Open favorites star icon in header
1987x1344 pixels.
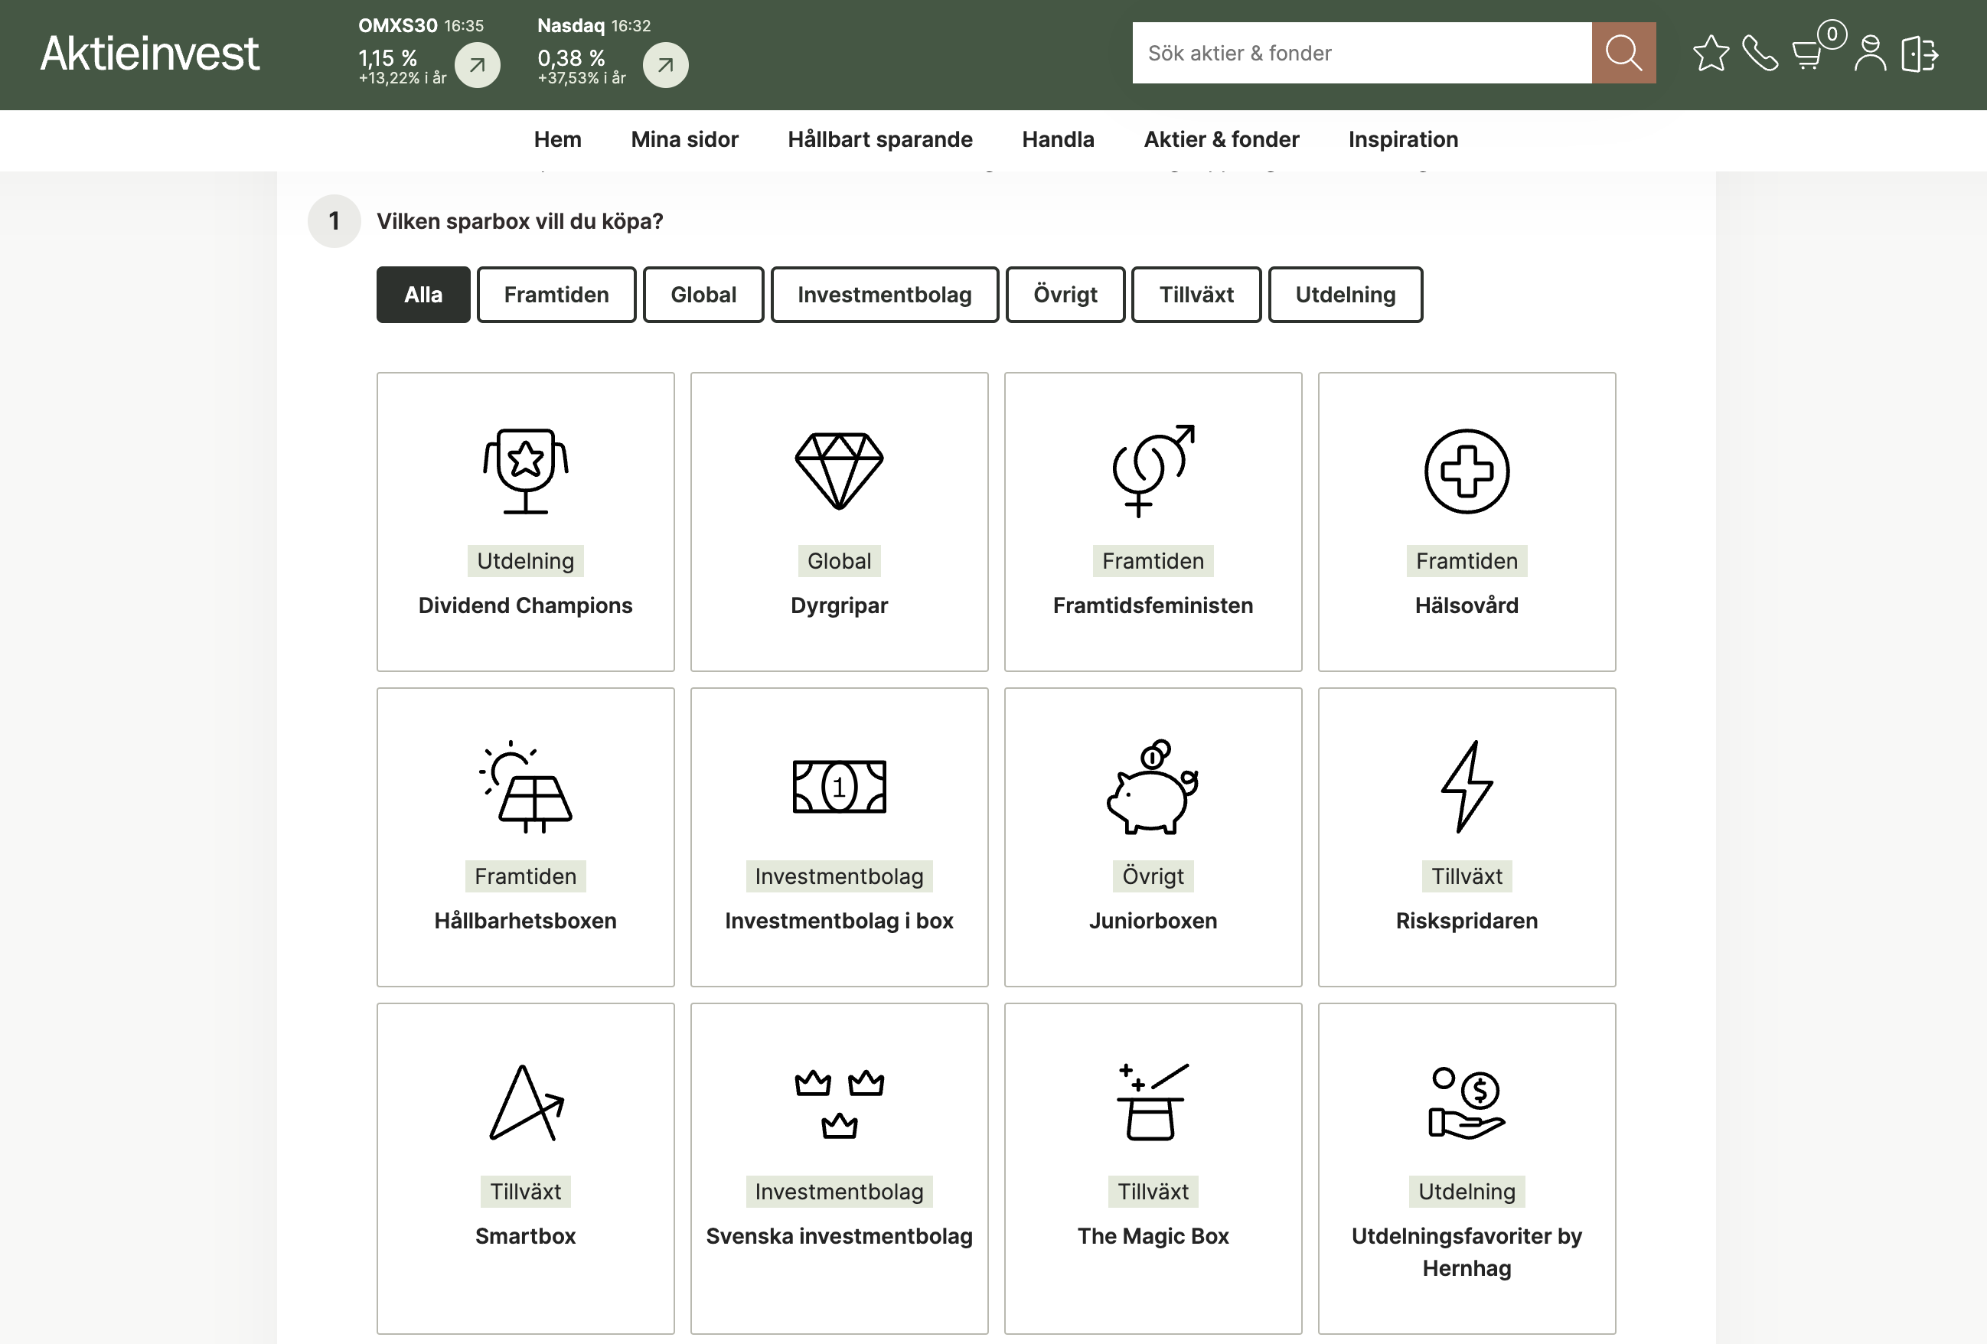pos(1710,53)
